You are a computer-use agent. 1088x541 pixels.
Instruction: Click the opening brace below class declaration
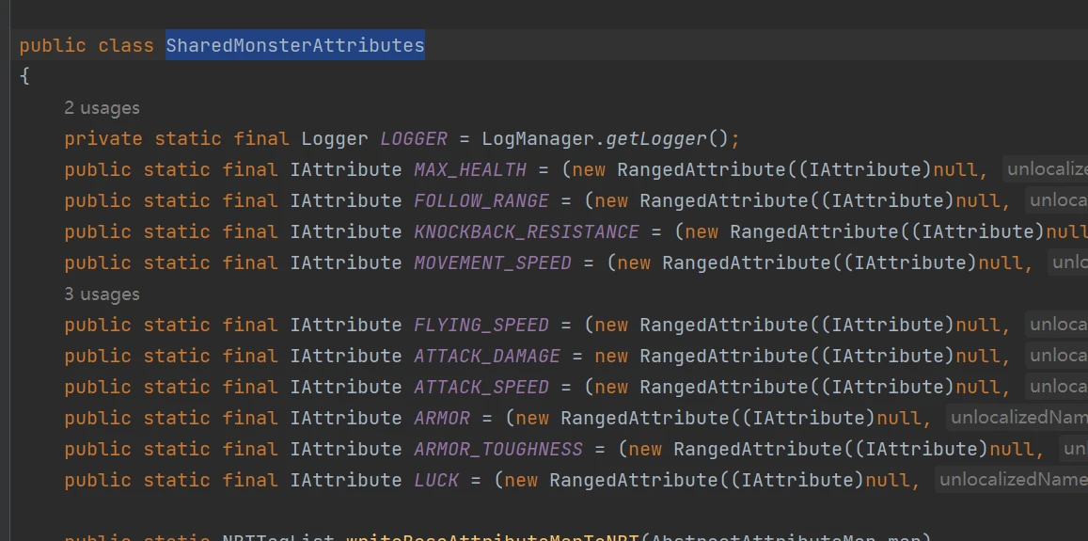[25, 76]
